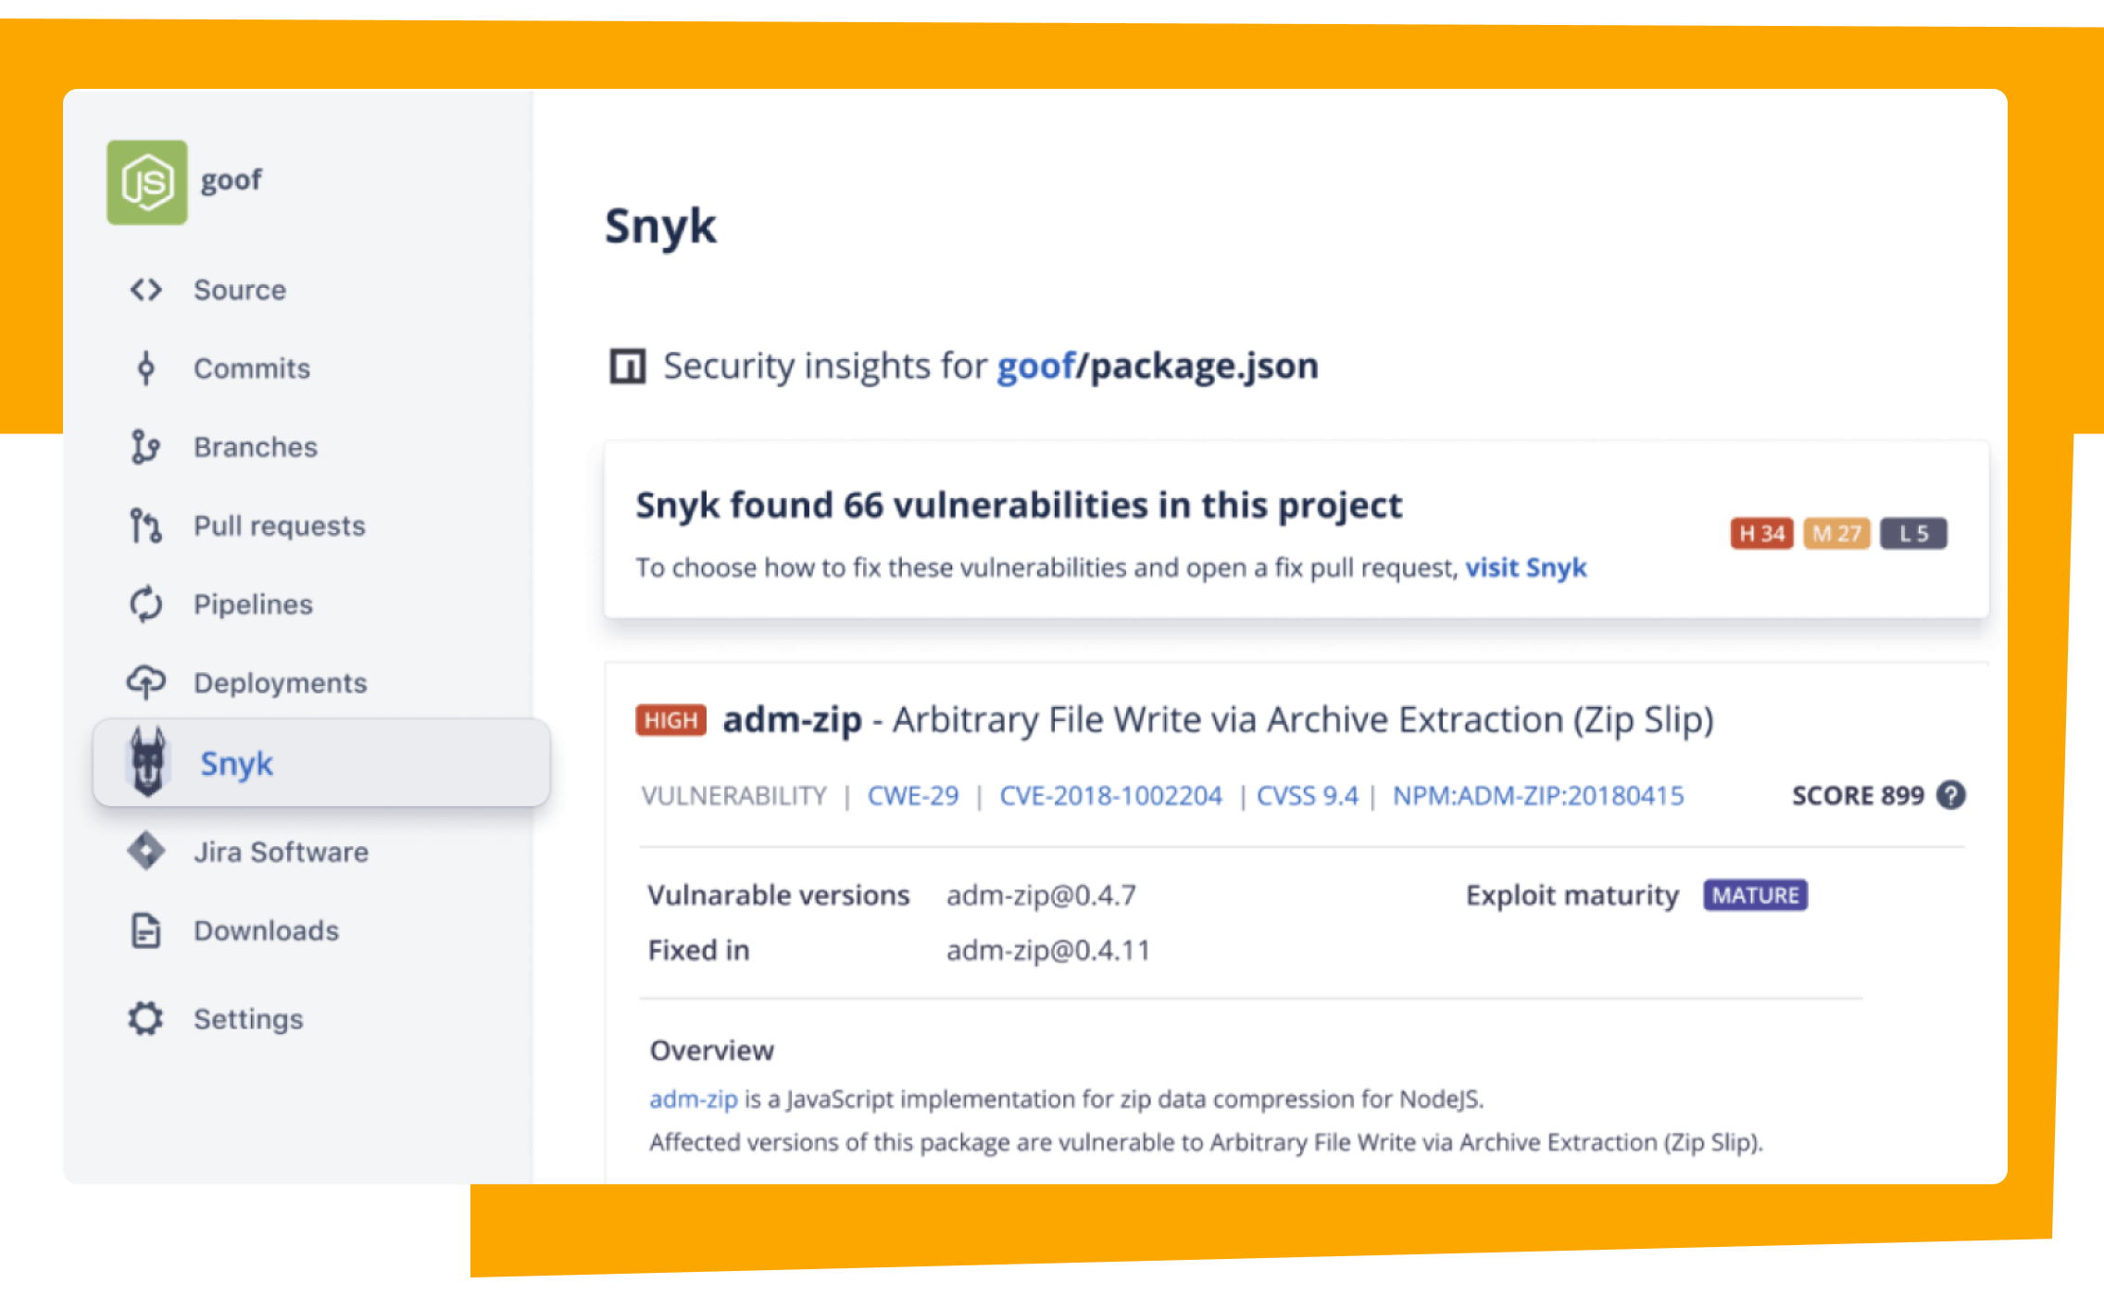Expand the CVE-2018-1002204 vulnerability details
Screen dimensions: 2104x1296
coord(1110,794)
